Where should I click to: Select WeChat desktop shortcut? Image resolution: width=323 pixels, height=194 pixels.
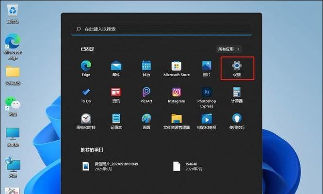pos(13,106)
